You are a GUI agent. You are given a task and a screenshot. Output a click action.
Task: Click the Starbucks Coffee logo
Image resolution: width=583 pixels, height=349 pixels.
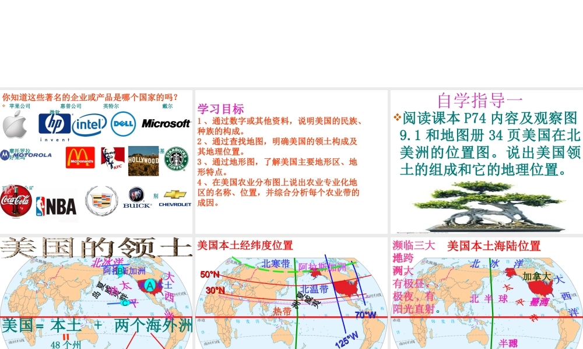click(x=177, y=159)
